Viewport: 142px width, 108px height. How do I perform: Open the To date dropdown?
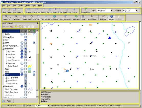[137, 11]
